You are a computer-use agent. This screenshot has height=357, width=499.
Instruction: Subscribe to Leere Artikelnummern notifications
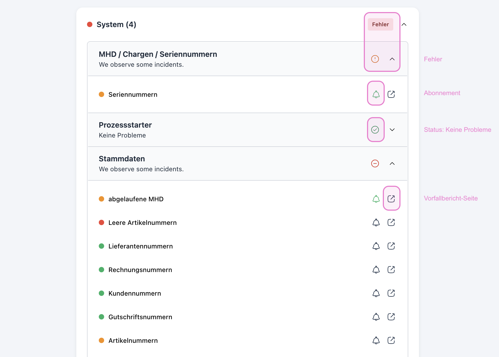pyautogui.click(x=376, y=222)
